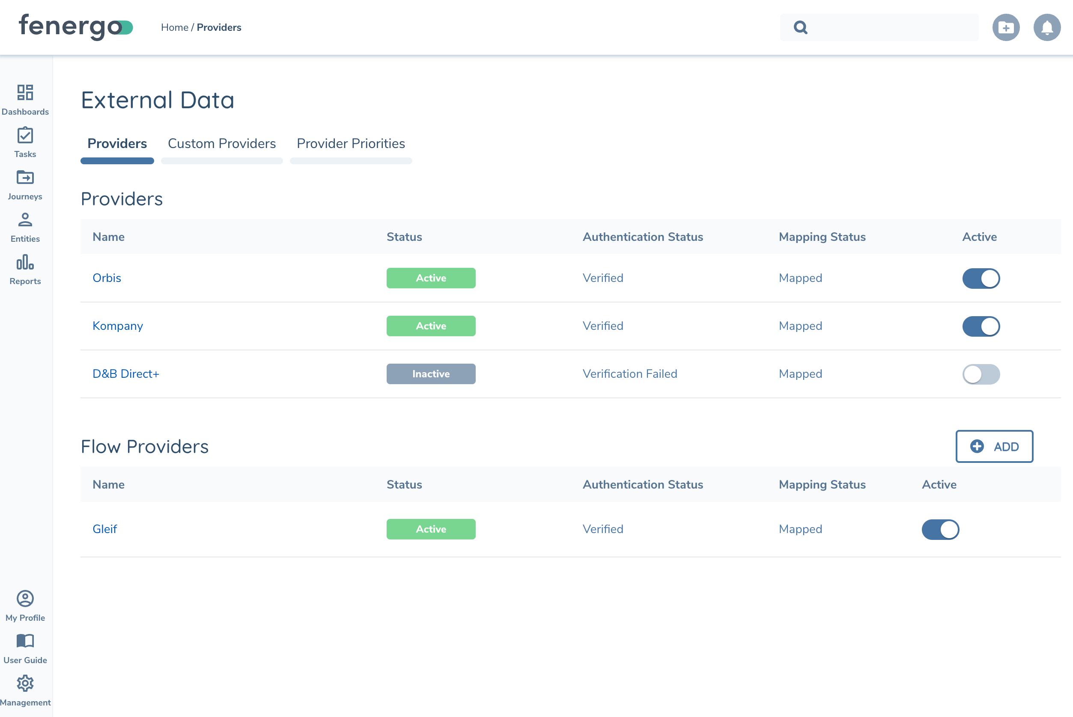Switch to the Custom Providers tab

(x=221, y=144)
